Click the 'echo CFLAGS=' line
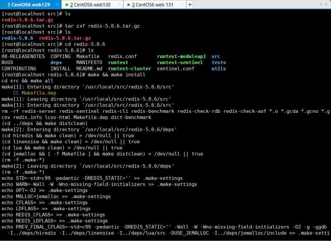331x241 pixels. click(44, 203)
